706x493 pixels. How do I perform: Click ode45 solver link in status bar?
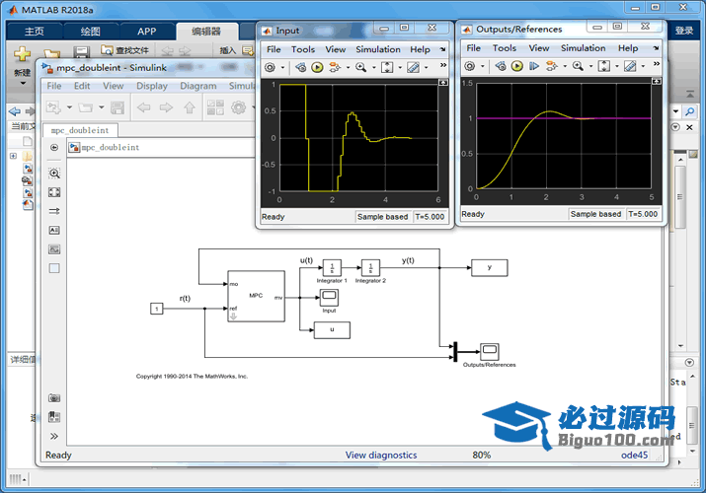(x=634, y=456)
